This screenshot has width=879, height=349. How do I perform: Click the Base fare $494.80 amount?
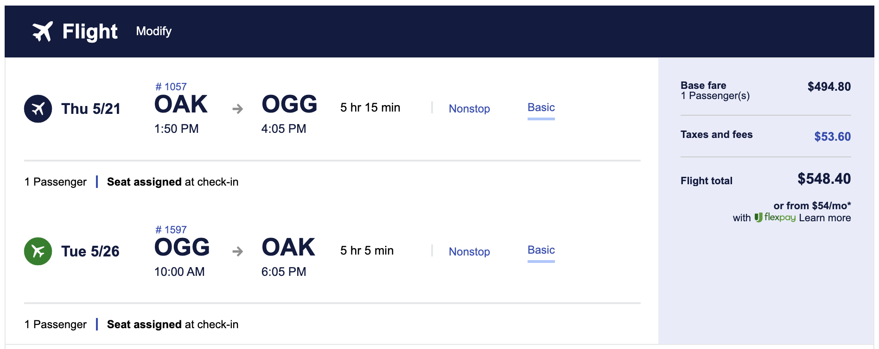click(x=829, y=87)
